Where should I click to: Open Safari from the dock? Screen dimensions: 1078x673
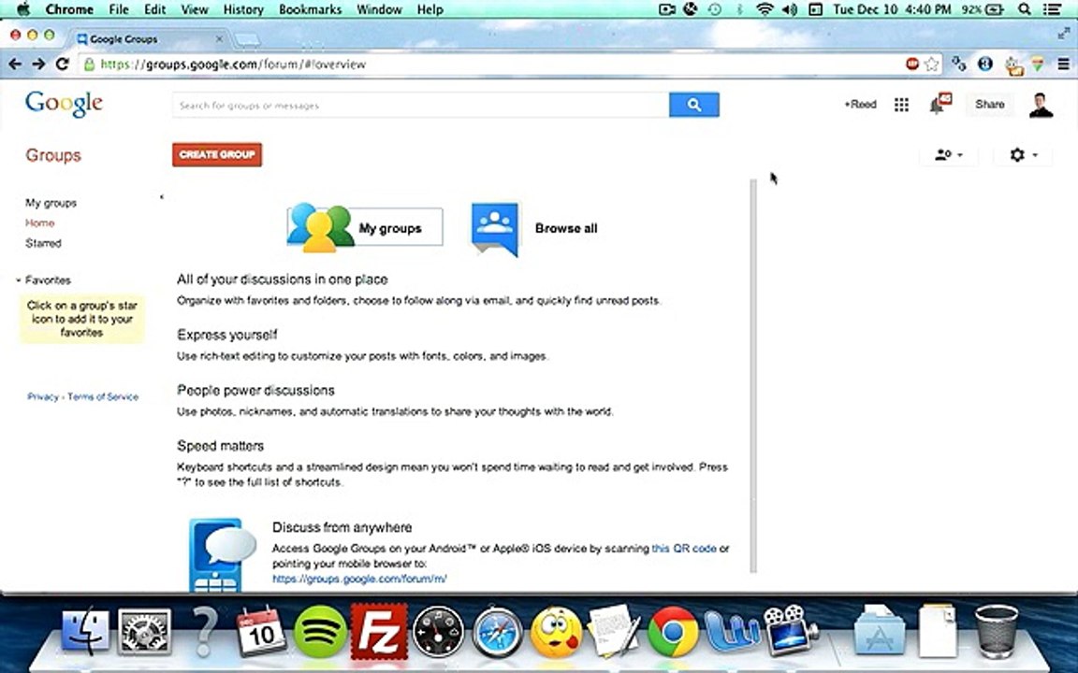[x=497, y=631]
